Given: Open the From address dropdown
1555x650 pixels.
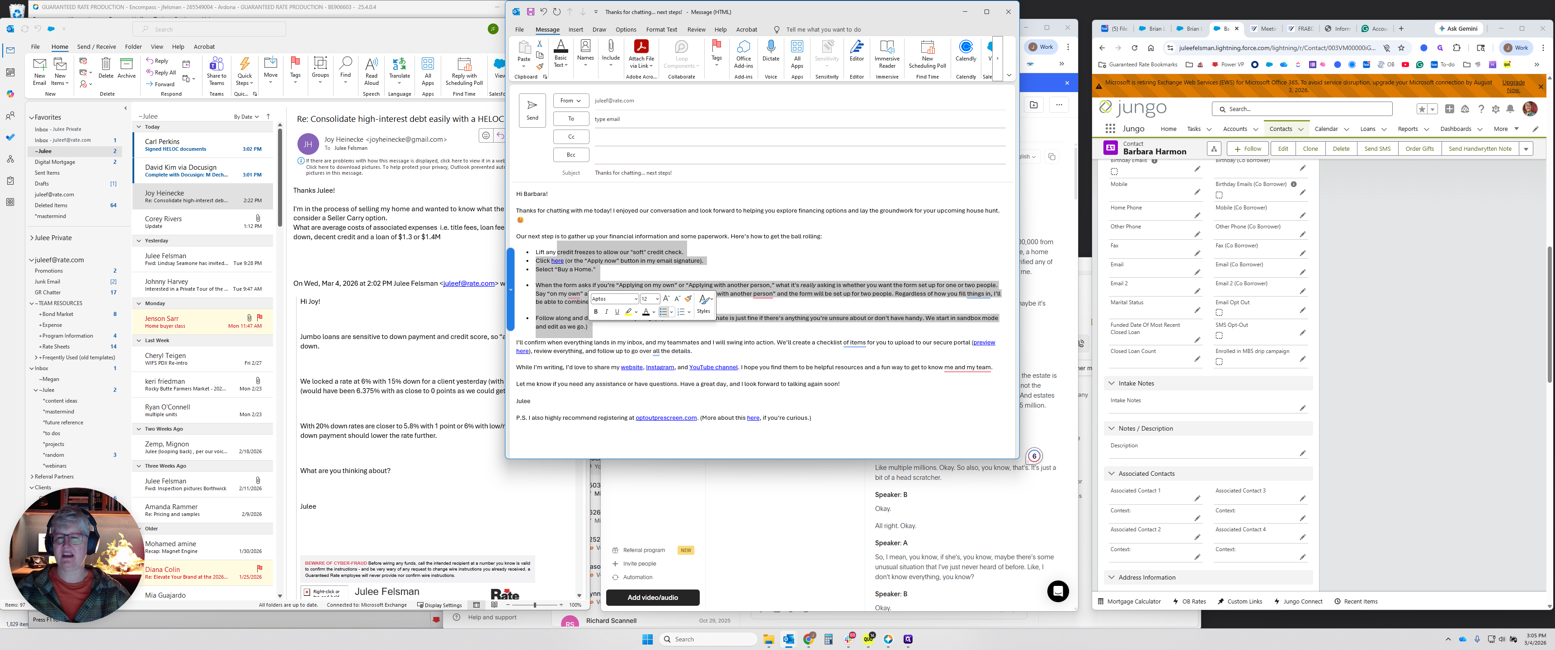Looking at the screenshot, I should pyautogui.click(x=570, y=101).
